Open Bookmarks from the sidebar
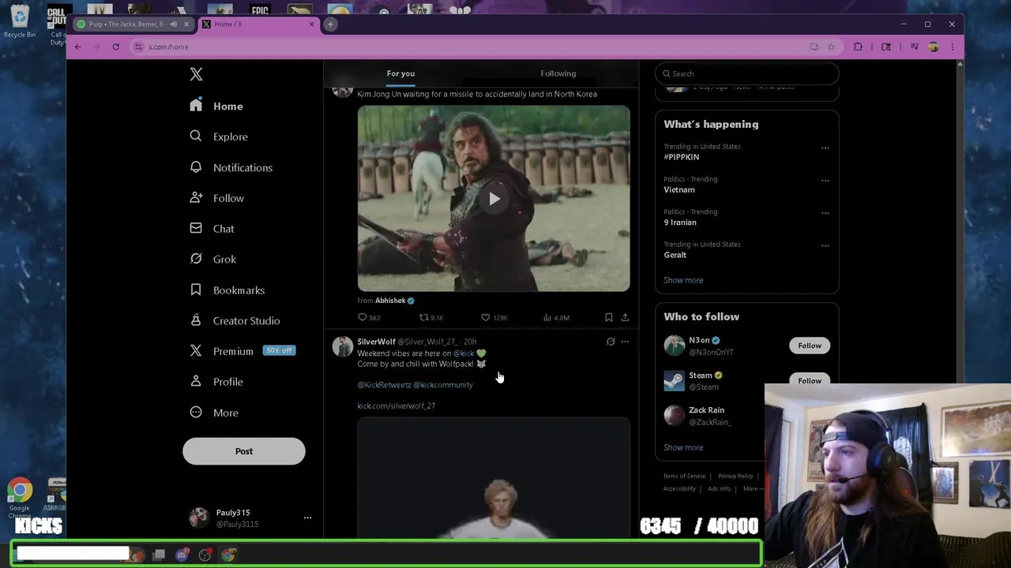This screenshot has width=1011, height=568. pyautogui.click(x=227, y=290)
